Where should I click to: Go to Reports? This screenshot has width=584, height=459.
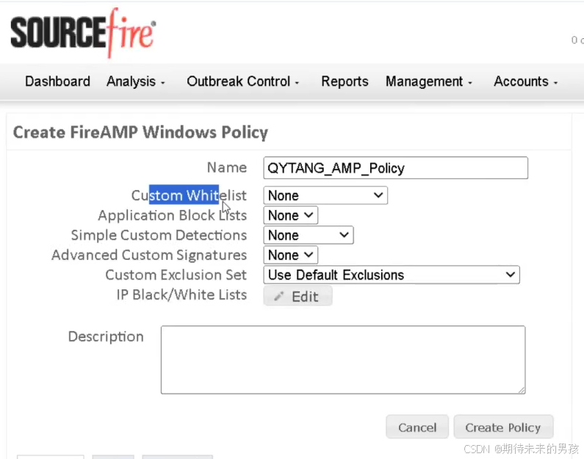pos(345,82)
